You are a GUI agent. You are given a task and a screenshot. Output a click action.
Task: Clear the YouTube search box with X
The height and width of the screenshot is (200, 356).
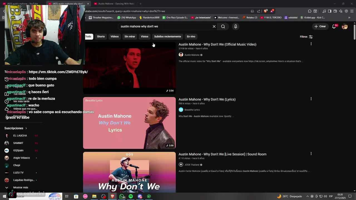pyautogui.click(x=214, y=26)
